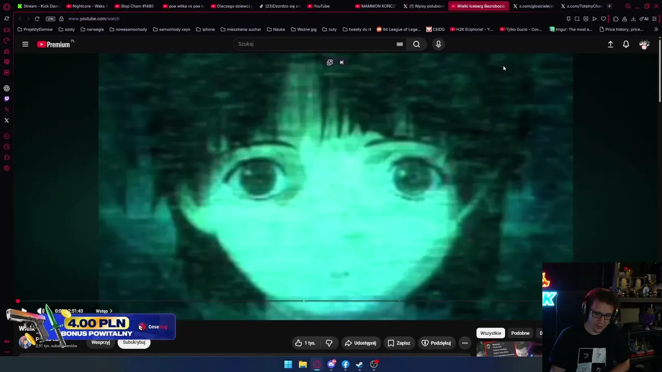Open the iphone bookmarks folder
Viewport: 662px width, 372px height.
coord(205,29)
